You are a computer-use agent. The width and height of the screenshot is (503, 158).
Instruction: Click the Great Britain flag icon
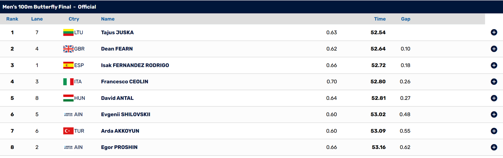[68, 49]
